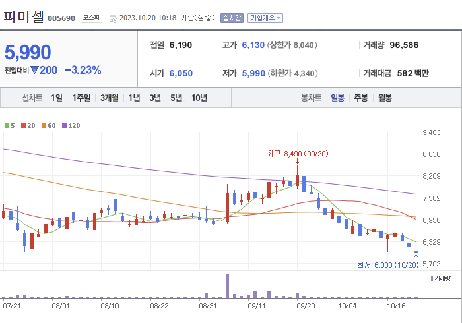Click the orange 60-day moving average legend swatch
This screenshot has width=462, height=323.
(44, 126)
